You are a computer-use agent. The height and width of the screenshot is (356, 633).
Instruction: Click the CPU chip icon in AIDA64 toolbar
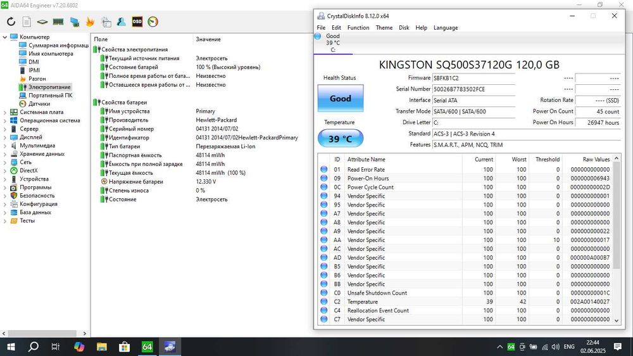(42, 22)
